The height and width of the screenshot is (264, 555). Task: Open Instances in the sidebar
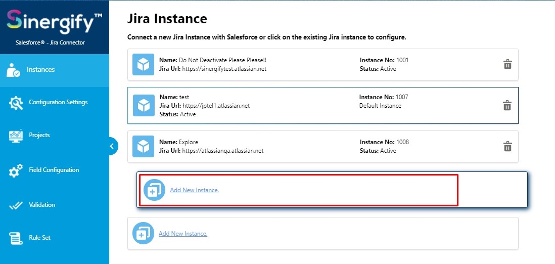click(x=55, y=70)
